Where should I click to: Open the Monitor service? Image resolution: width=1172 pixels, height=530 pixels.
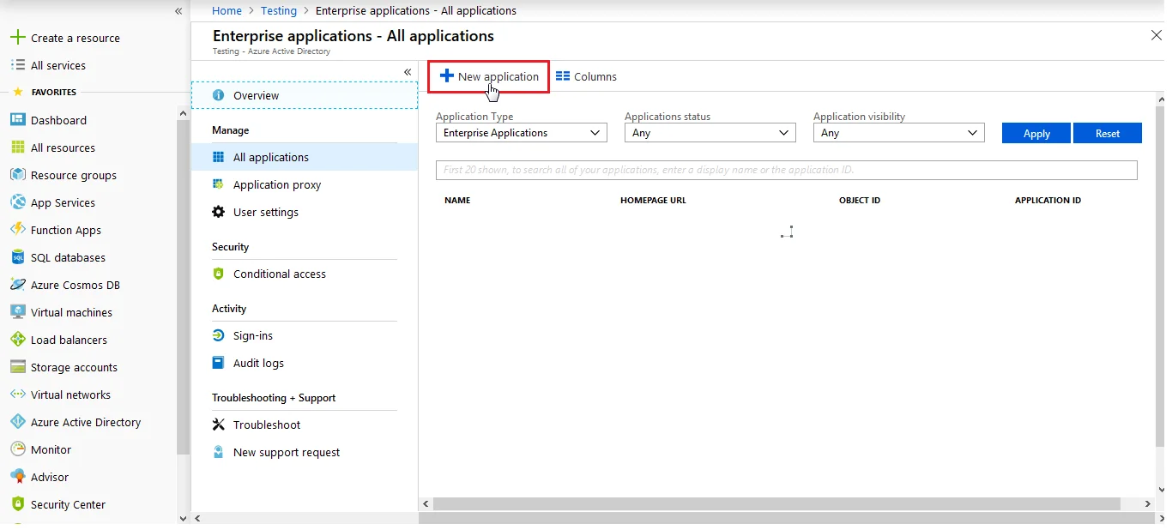(x=18, y=449)
